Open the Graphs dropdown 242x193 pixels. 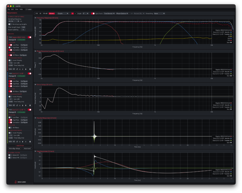point(63,13)
